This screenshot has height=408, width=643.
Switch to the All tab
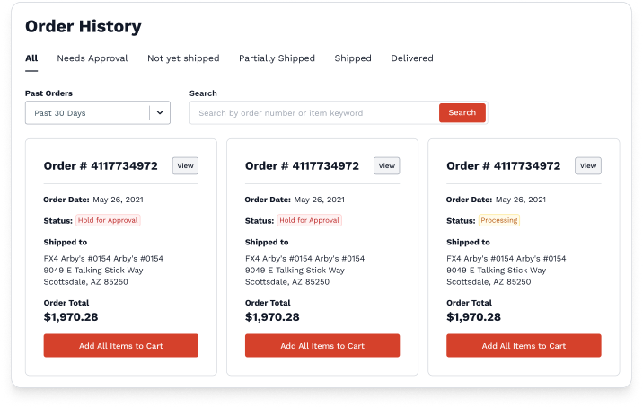click(x=31, y=58)
